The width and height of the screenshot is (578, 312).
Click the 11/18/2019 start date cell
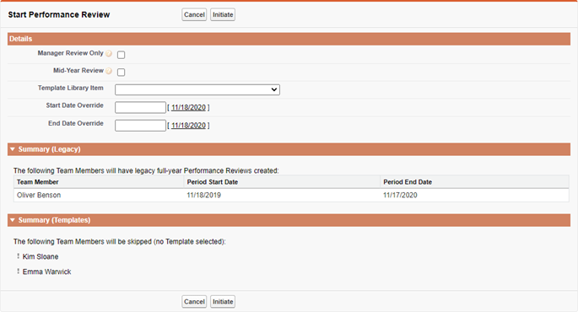[x=282, y=196]
